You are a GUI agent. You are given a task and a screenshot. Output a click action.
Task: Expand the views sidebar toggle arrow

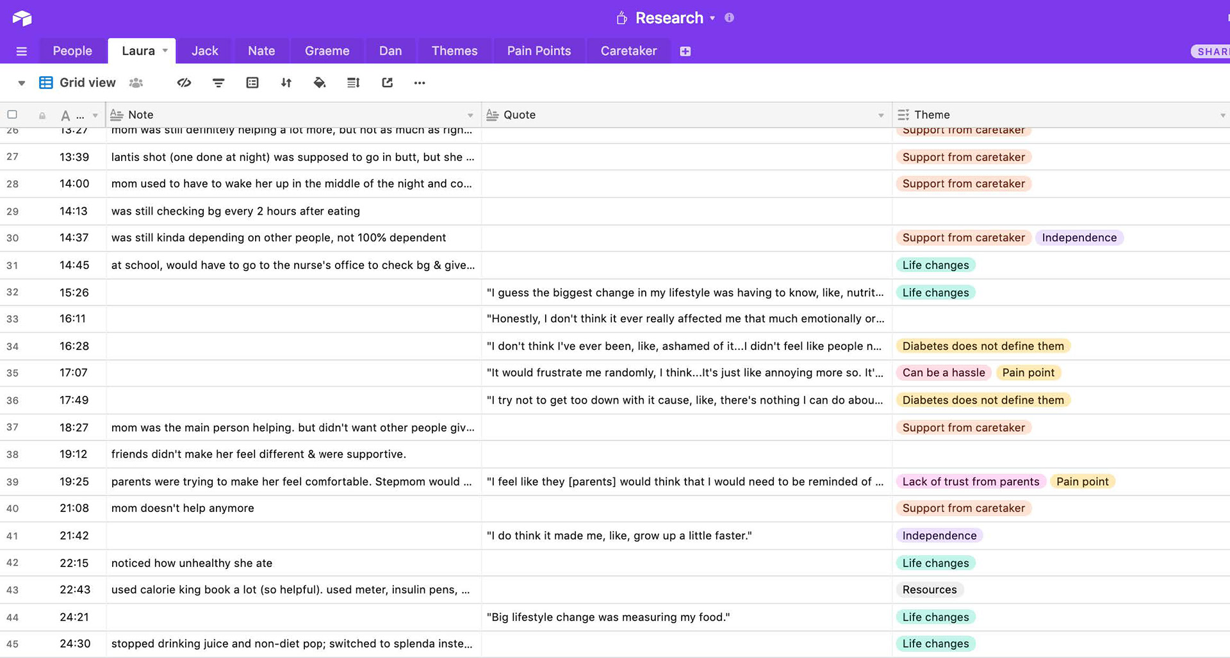tap(21, 83)
